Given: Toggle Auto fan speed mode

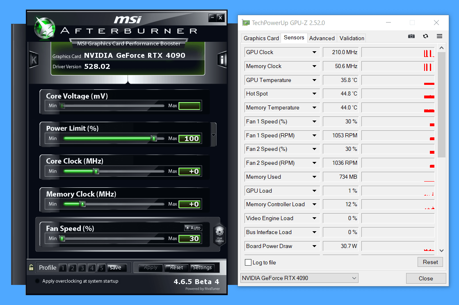Looking at the screenshot, I should pyautogui.click(x=193, y=228).
